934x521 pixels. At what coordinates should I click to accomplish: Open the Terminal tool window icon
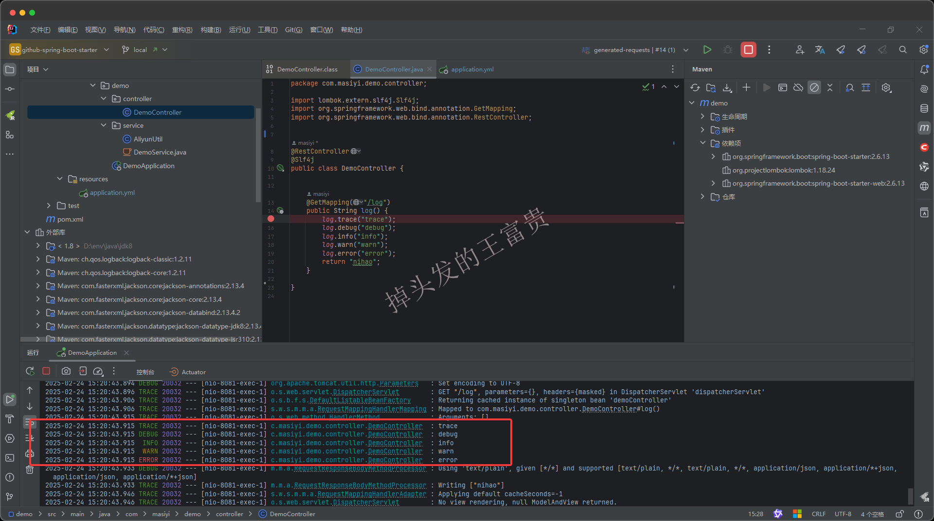click(x=10, y=458)
